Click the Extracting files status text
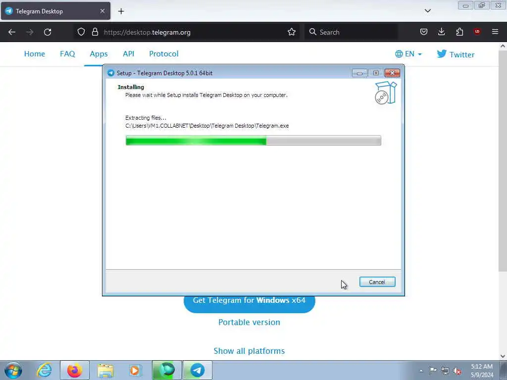Viewport: 507px width, 380px height. [146, 118]
